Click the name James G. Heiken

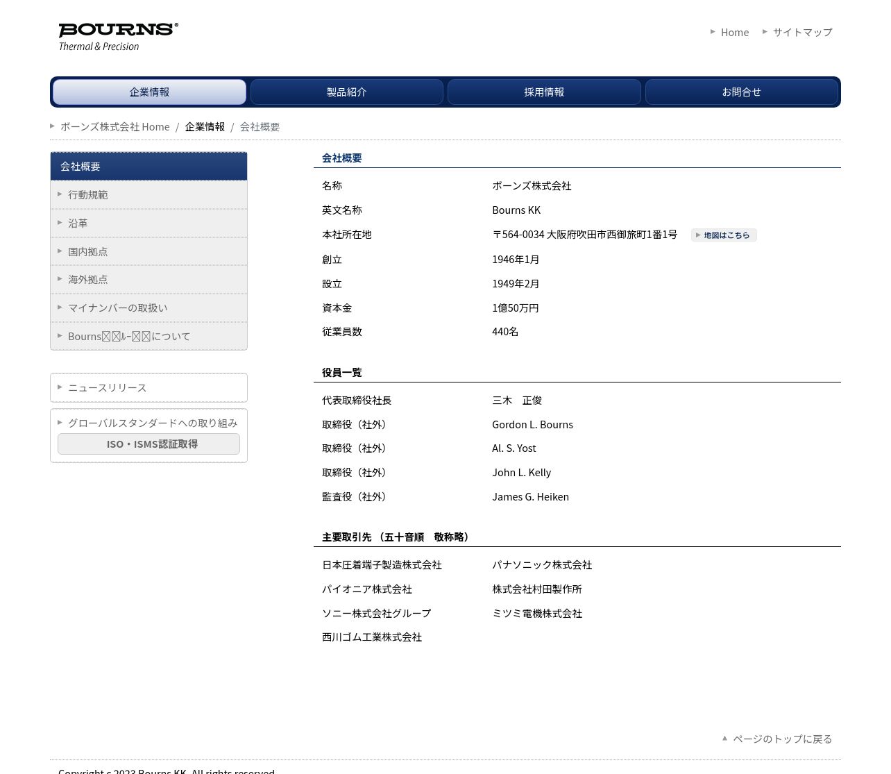(x=530, y=497)
